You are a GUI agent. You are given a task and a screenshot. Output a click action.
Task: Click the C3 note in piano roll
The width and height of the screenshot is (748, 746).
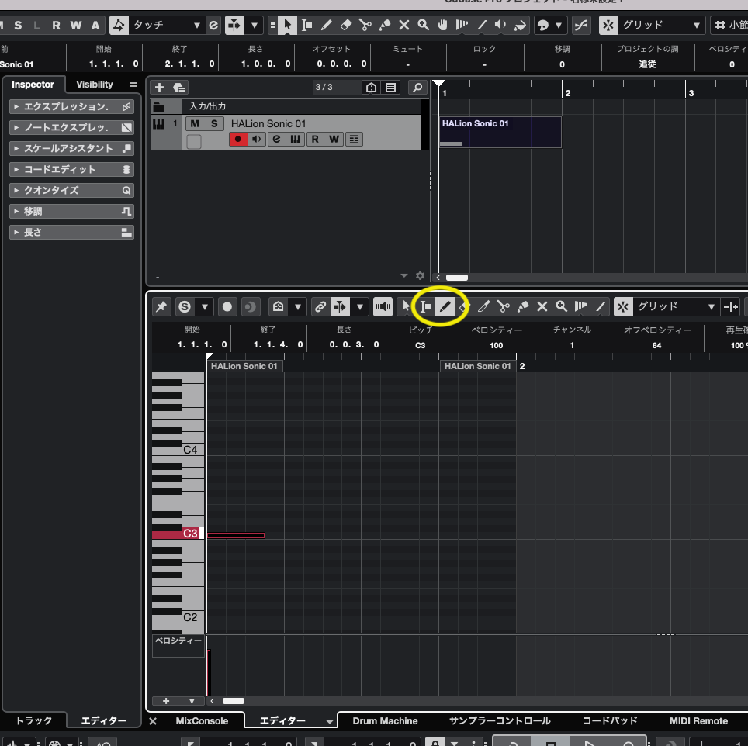236,535
